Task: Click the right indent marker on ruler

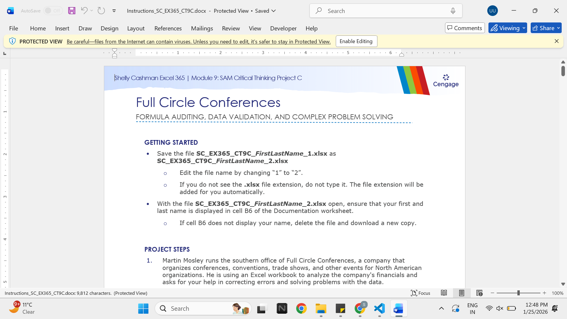Action: 402,54
